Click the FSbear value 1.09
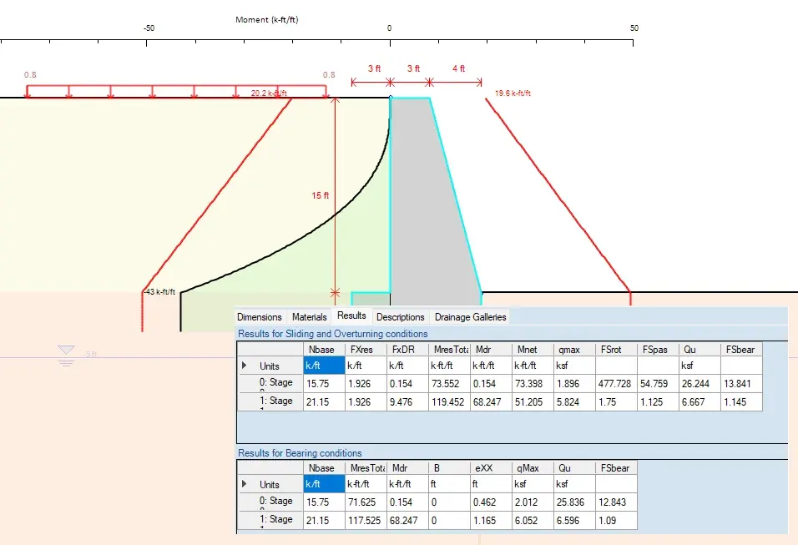 pos(616,520)
